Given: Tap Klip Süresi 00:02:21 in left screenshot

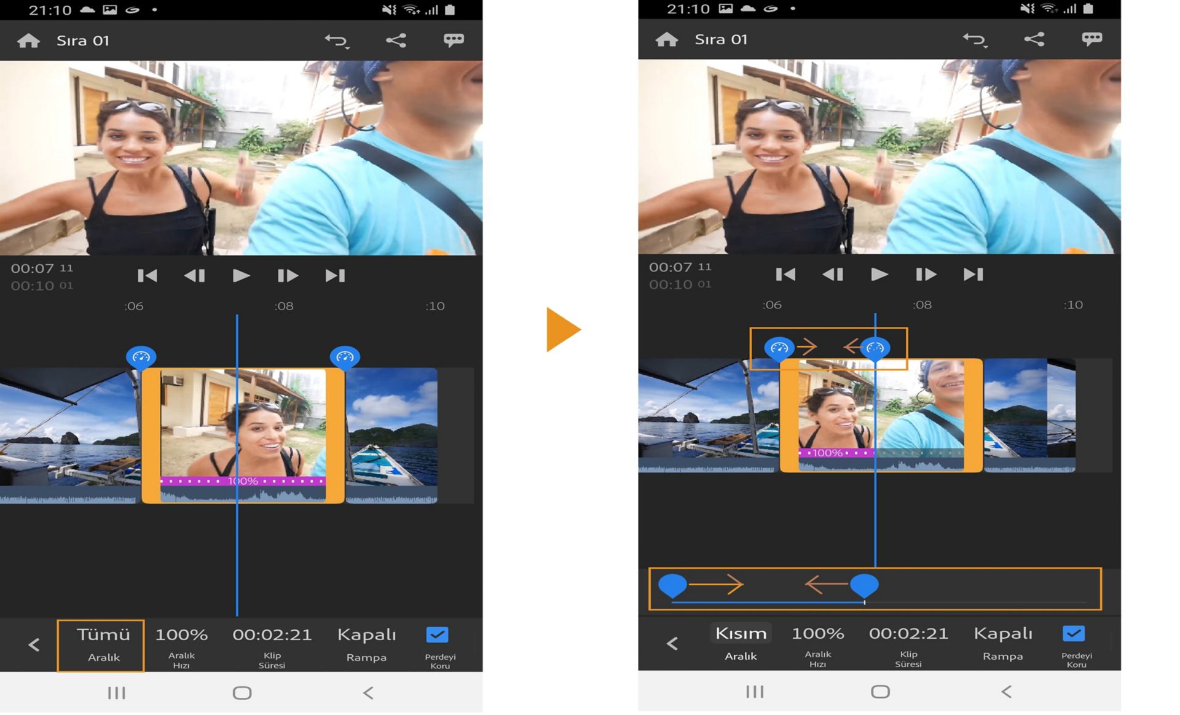Looking at the screenshot, I should [272, 643].
